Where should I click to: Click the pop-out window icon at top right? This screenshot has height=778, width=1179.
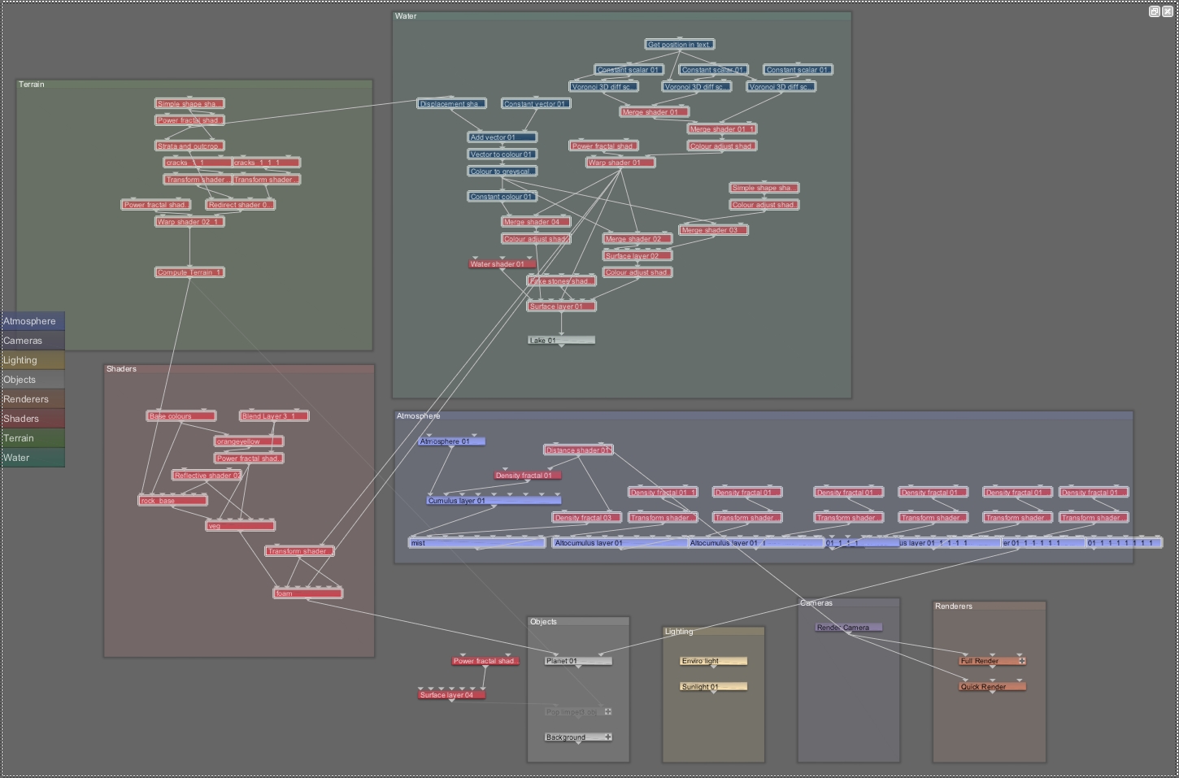pos(1154,11)
